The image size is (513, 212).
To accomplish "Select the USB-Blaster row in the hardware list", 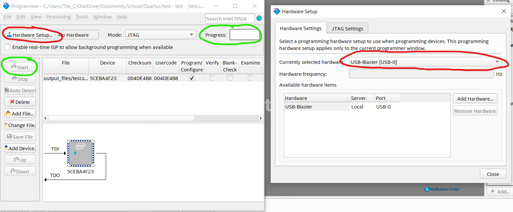I will 341,106.
